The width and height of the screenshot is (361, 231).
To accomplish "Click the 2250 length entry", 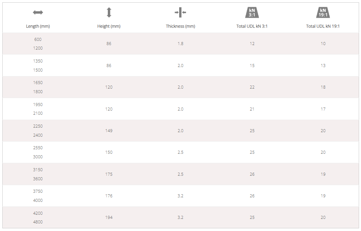I will click(x=38, y=126).
